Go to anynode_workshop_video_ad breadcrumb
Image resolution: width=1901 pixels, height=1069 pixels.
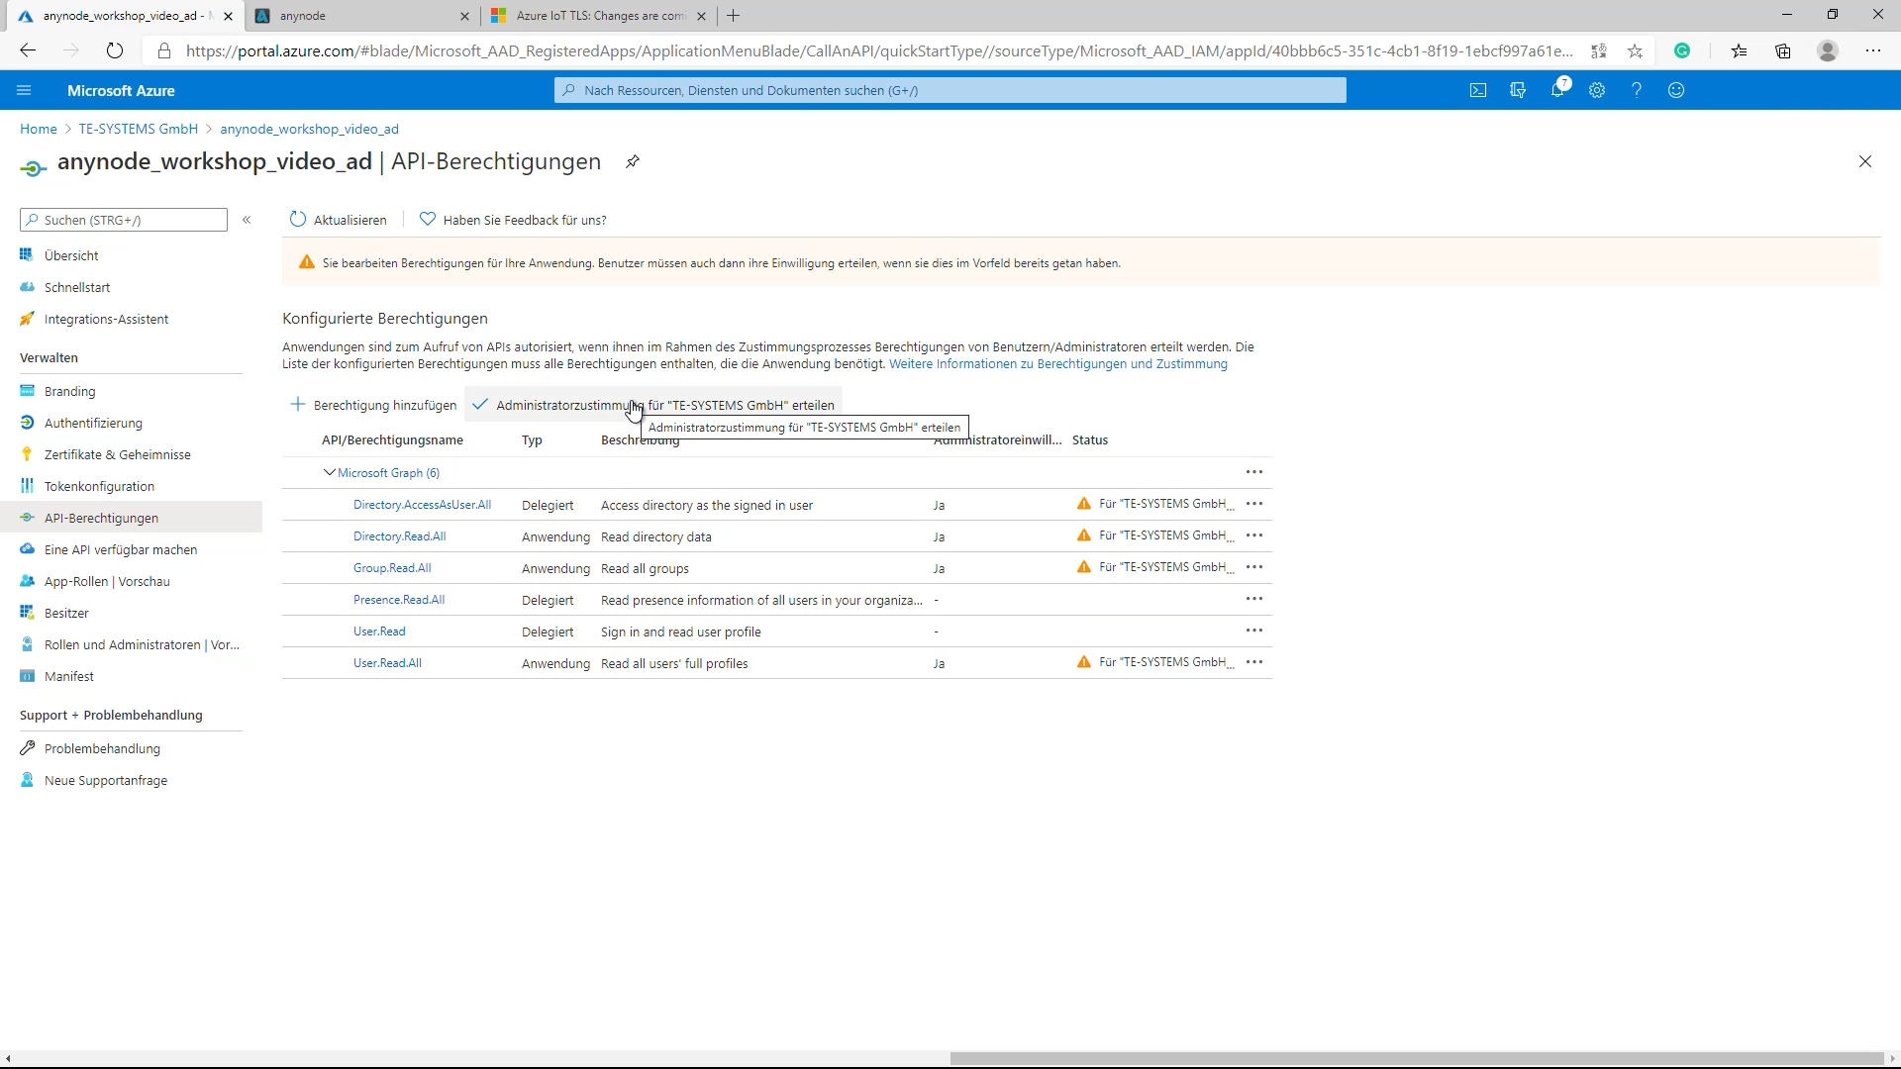[309, 129]
